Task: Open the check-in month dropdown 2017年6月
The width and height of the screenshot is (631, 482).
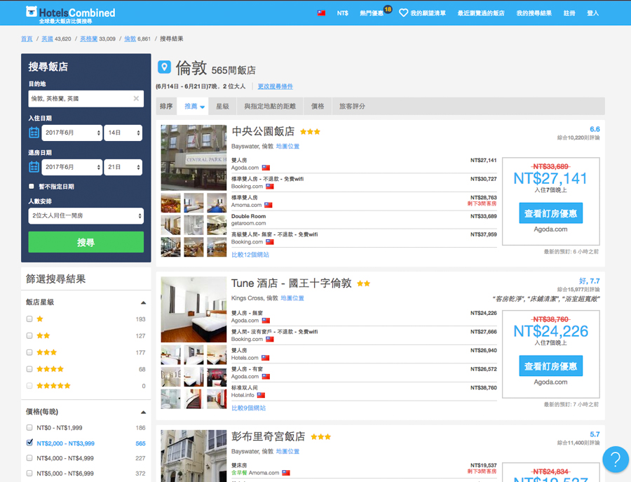Action: 72,133
